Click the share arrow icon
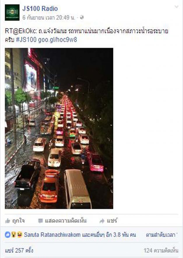 [x=102, y=221]
